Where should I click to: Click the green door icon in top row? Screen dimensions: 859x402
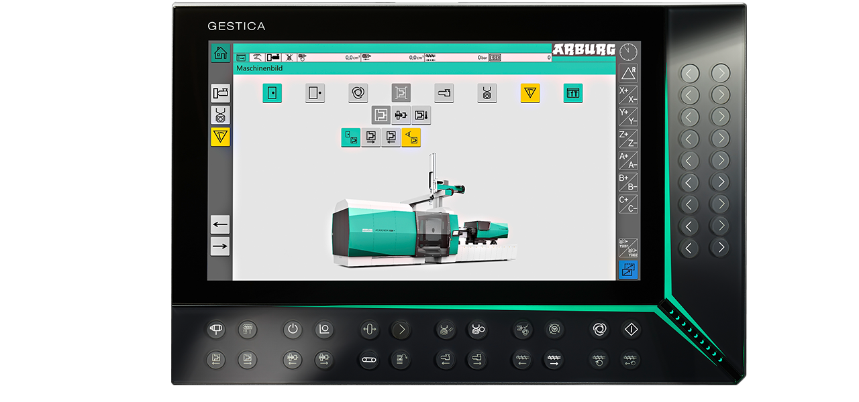[x=272, y=93]
